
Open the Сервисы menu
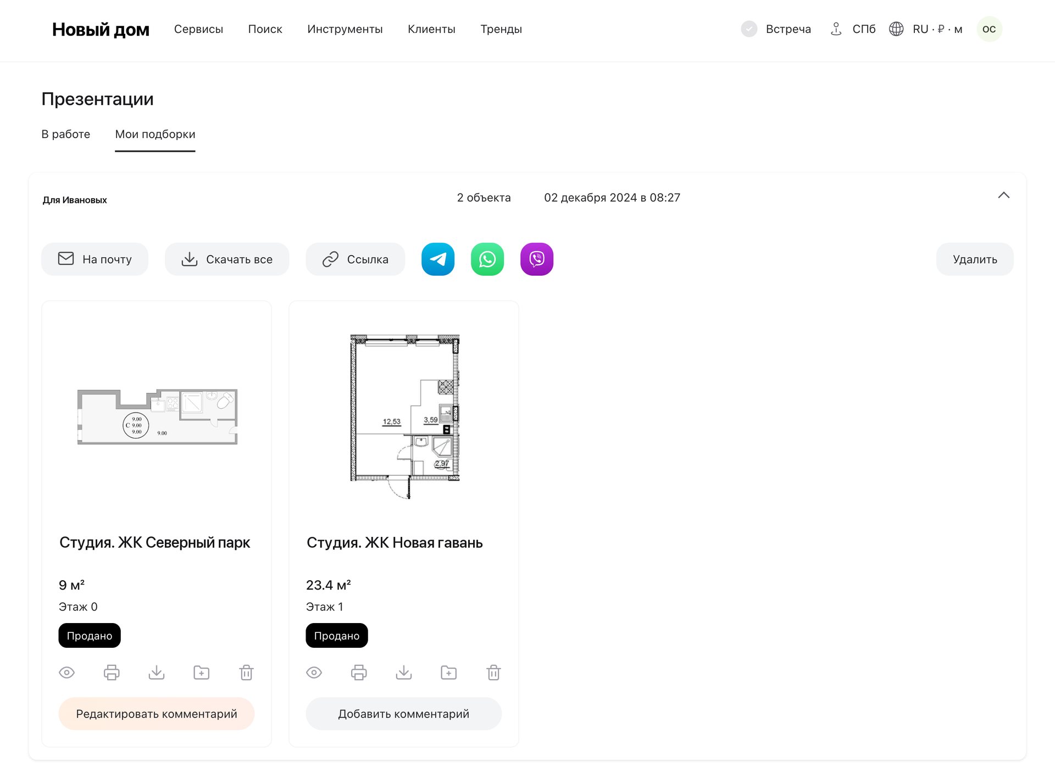(x=198, y=29)
